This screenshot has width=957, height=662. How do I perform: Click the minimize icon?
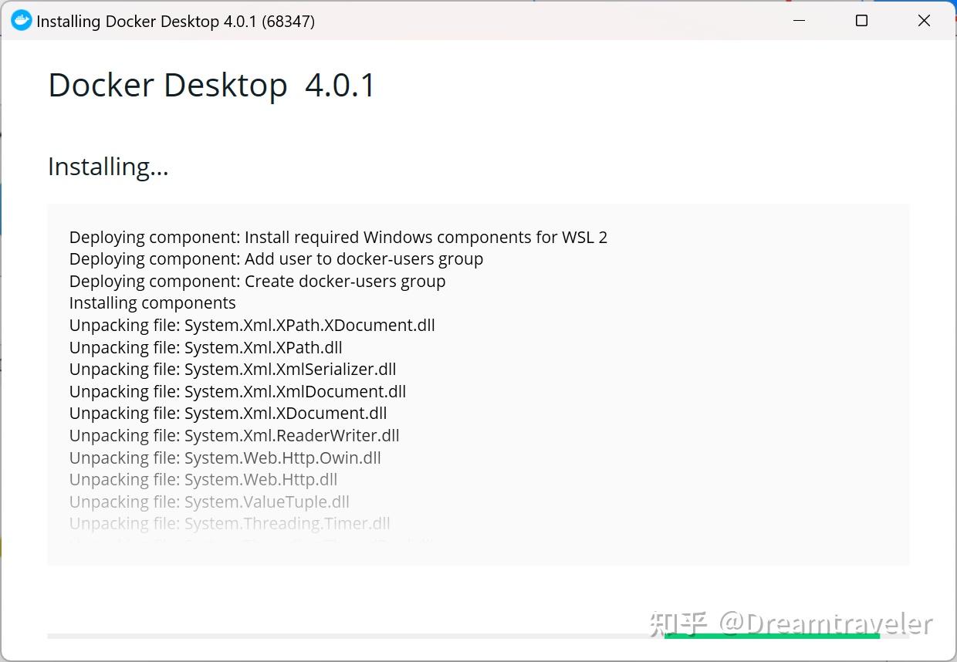799,21
